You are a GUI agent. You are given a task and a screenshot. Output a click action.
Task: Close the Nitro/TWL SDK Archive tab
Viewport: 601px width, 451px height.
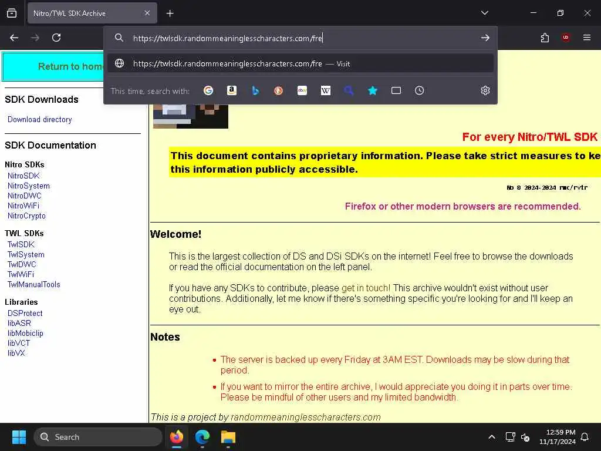pyautogui.click(x=147, y=13)
